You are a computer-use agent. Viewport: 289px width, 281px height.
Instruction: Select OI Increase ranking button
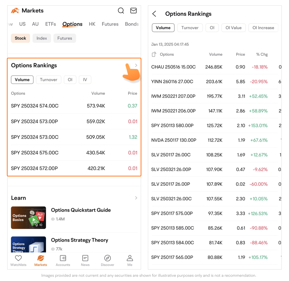click(x=263, y=28)
